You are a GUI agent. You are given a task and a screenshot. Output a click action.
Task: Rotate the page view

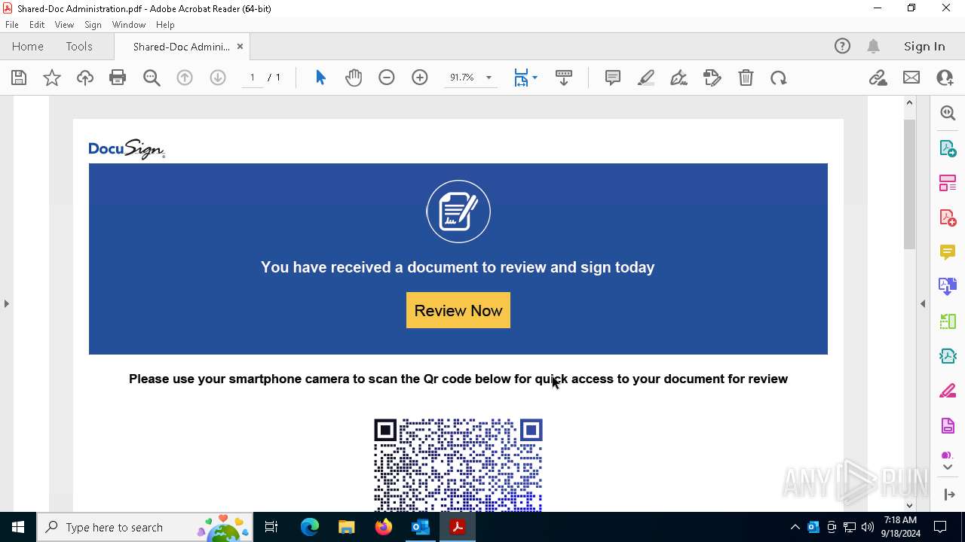(779, 78)
